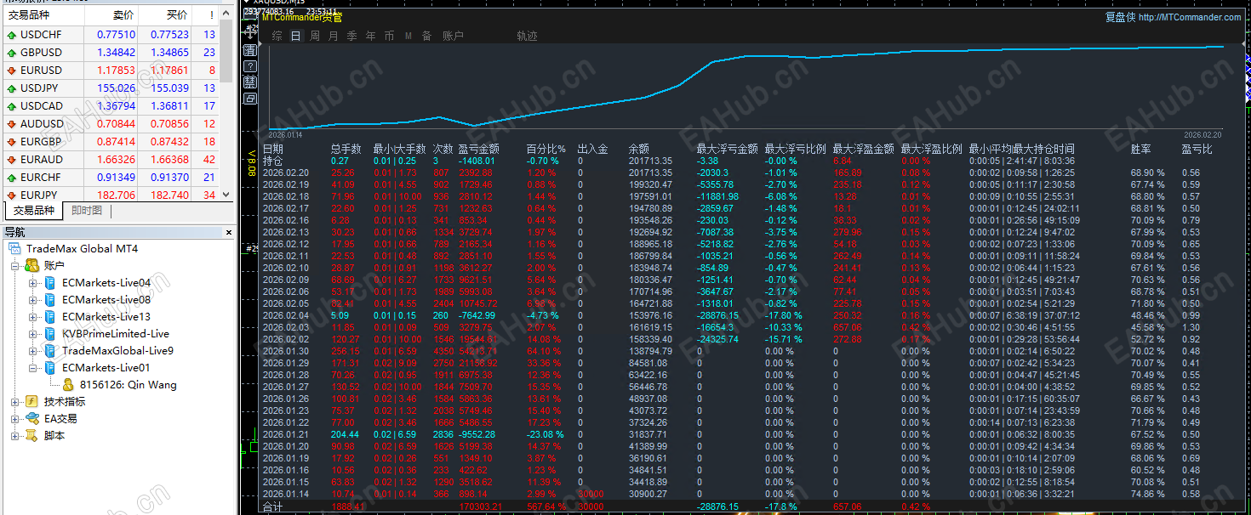Select the 季 quarterly period tab
Screen dimensions: 1251x515
click(352, 36)
